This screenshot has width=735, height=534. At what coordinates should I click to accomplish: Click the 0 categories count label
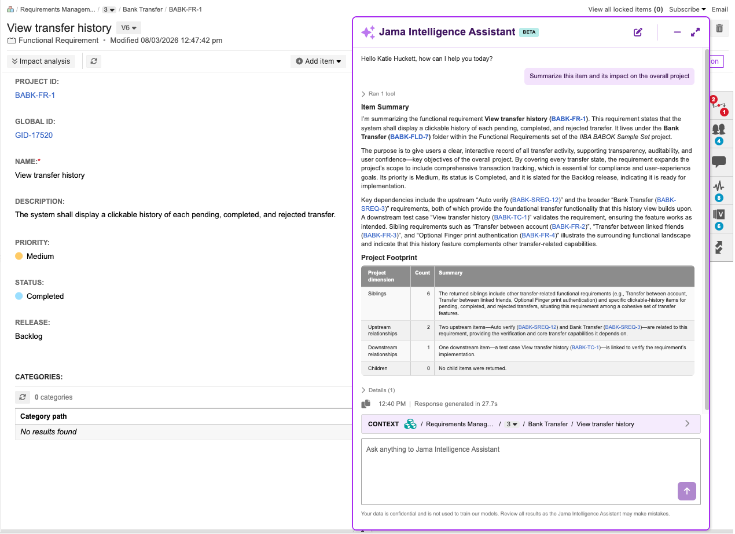pyautogui.click(x=54, y=397)
